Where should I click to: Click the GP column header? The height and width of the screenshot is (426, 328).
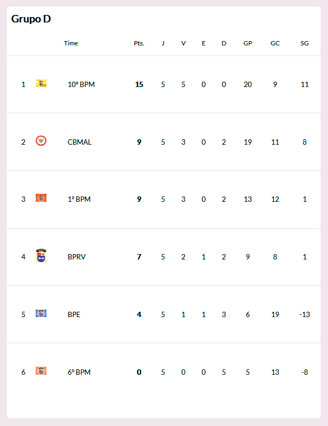pos(247,43)
